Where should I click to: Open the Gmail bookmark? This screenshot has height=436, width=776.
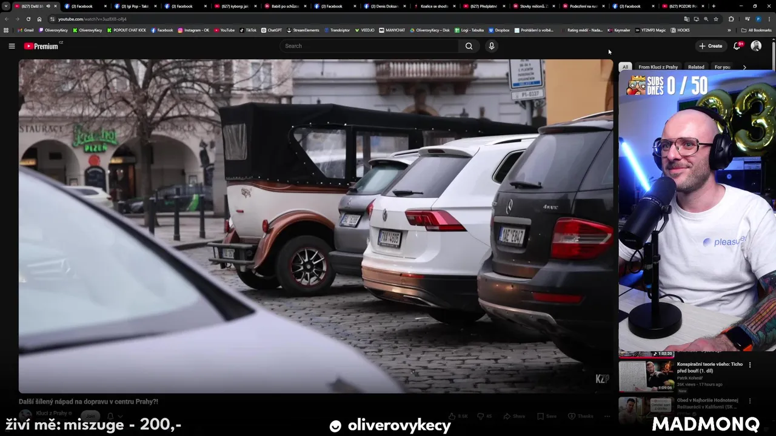(26, 30)
